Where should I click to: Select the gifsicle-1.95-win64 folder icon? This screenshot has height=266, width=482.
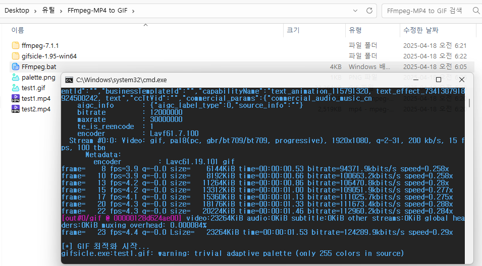coord(16,56)
